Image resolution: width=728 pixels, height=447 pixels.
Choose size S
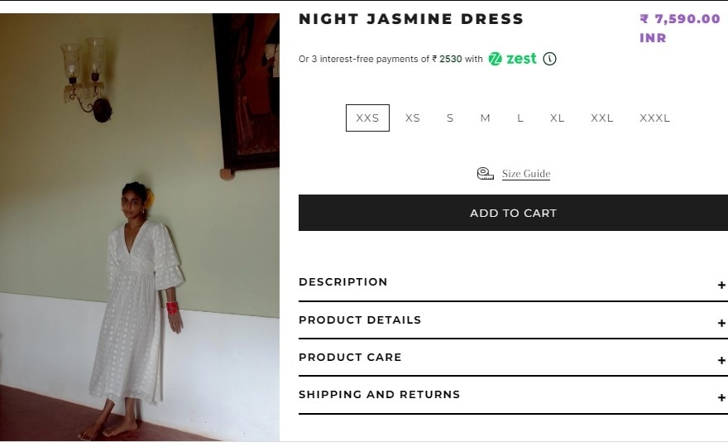[450, 118]
